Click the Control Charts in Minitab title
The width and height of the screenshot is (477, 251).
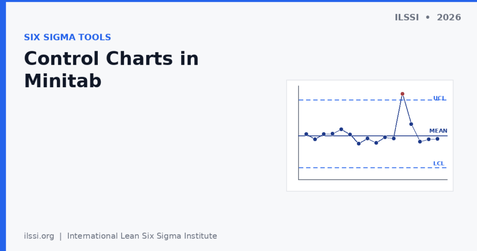click(111, 70)
